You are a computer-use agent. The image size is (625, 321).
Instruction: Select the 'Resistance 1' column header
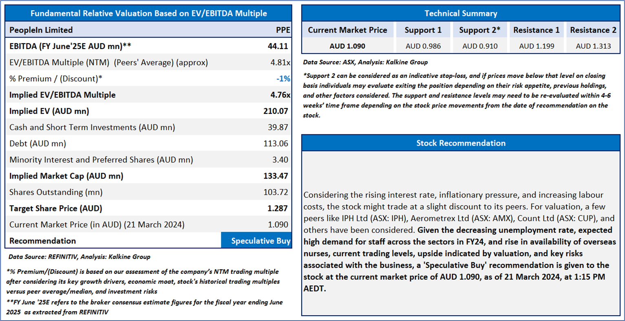pyautogui.click(x=537, y=30)
